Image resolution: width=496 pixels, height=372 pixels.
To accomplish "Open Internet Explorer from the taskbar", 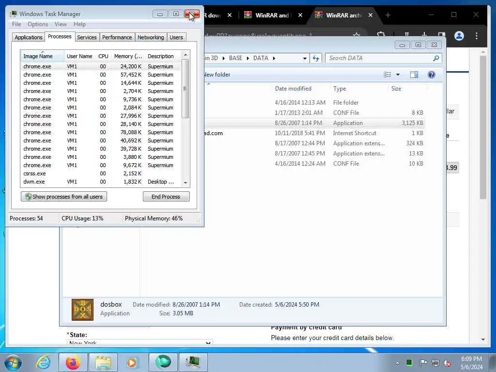I will tap(43, 362).
